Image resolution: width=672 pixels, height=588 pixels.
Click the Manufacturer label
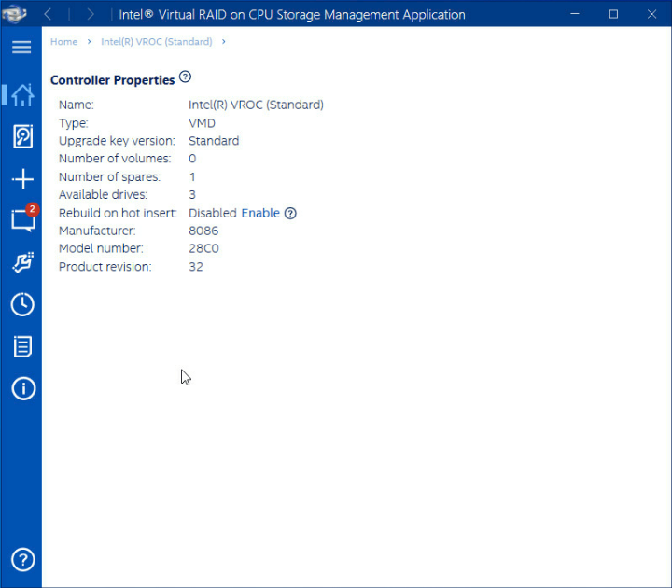pyautogui.click(x=97, y=231)
